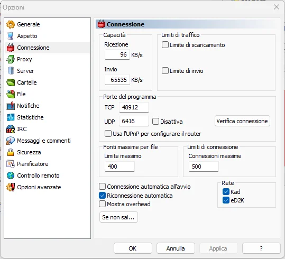This screenshot has width=285, height=259.
Task: Select the Notifiche text entry
Action: (28, 106)
